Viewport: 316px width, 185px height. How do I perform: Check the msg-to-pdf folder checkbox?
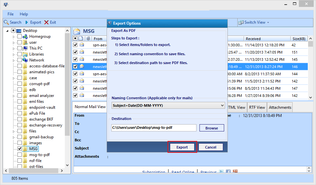(19, 155)
